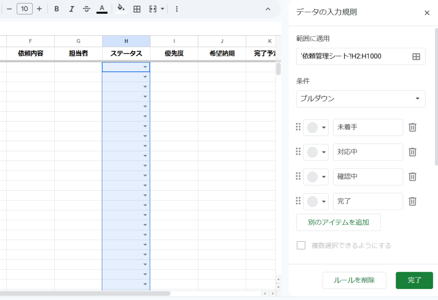Viewport: 438px width, 300px height.
Task: Click the 完了 item text field
Action: pos(368,201)
